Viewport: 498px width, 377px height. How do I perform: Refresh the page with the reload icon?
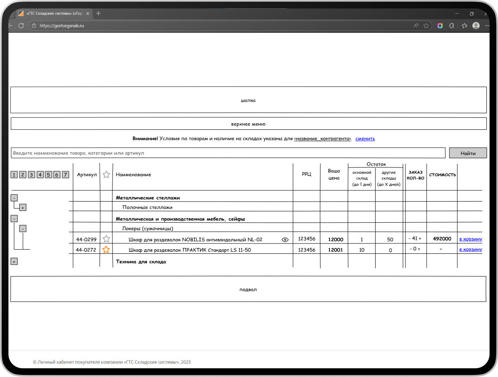pos(21,26)
